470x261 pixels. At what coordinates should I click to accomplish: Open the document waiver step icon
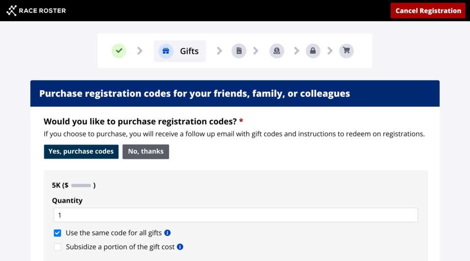click(239, 51)
